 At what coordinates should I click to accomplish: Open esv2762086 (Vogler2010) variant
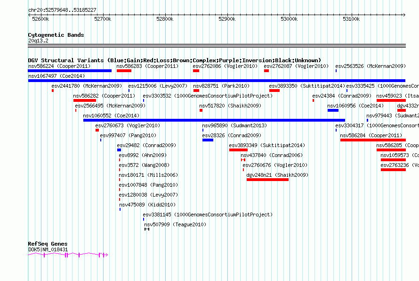pyautogui.click(x=225, y=66)
